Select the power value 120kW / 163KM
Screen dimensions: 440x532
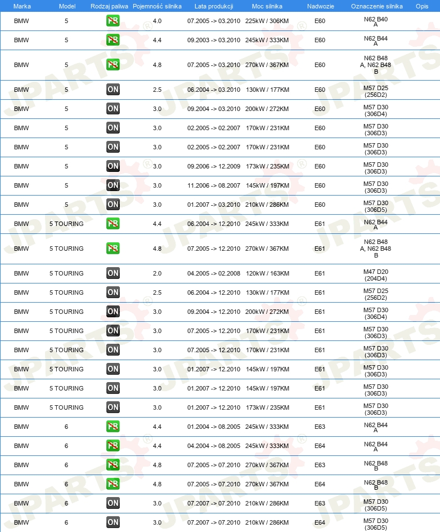[268, 273]
